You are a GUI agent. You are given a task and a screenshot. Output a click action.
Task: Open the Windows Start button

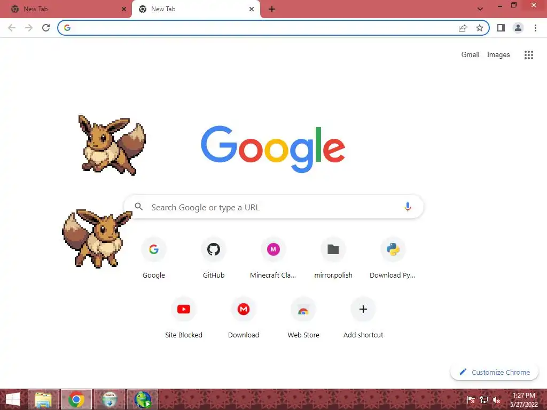pos(13,399)
